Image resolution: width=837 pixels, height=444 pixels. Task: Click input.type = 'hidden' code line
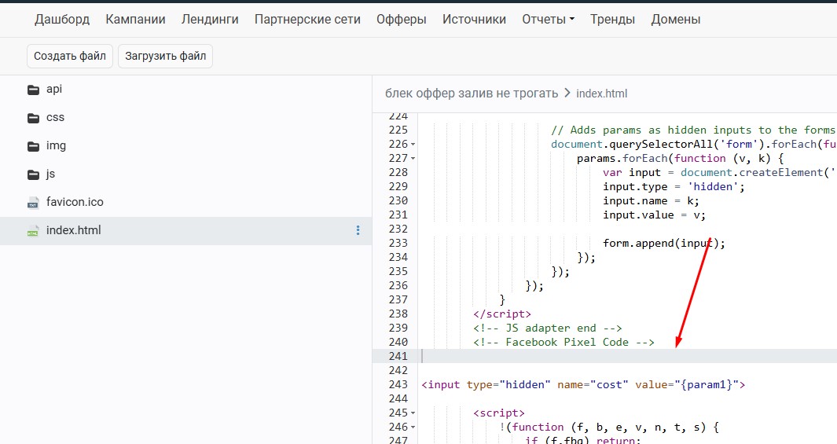pyautogui.click(x=674, y=187)
